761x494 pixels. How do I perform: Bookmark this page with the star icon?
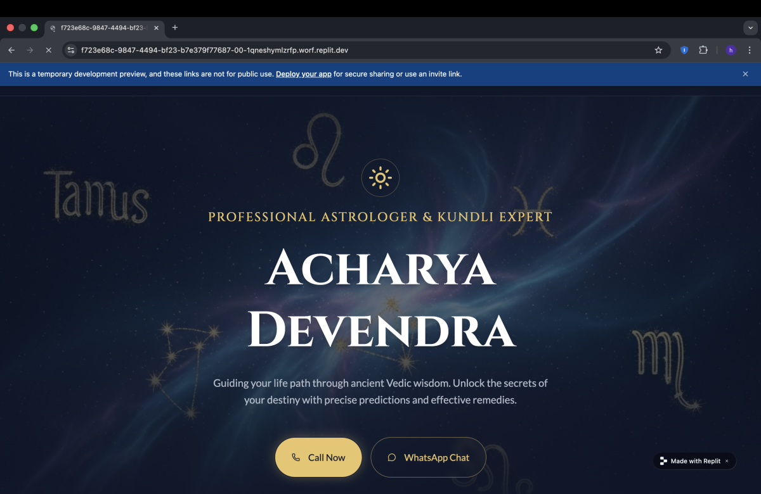[x=658, y=50]
